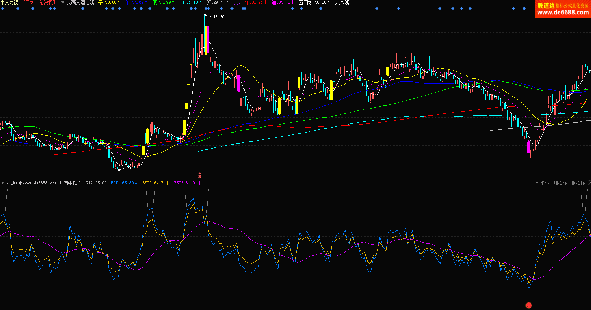Select the 五日线:38.30 value
Viewport: 591px width, 310px height.
pyautogui.click(x=314, y=2)
